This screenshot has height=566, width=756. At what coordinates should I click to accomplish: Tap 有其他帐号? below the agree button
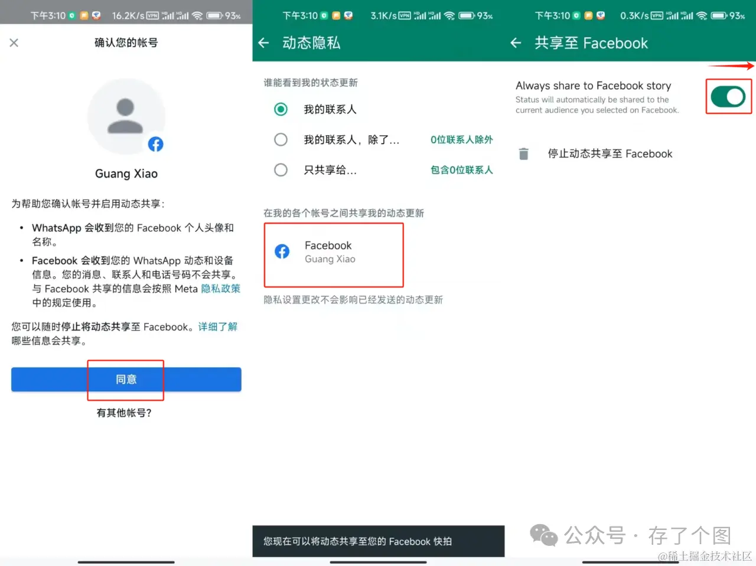[124, 413]
